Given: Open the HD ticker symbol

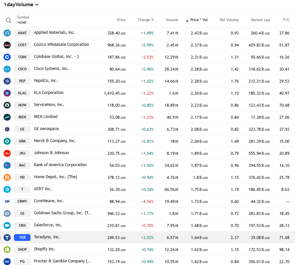Looking at the screenshot, I should [x=22, y=177].
